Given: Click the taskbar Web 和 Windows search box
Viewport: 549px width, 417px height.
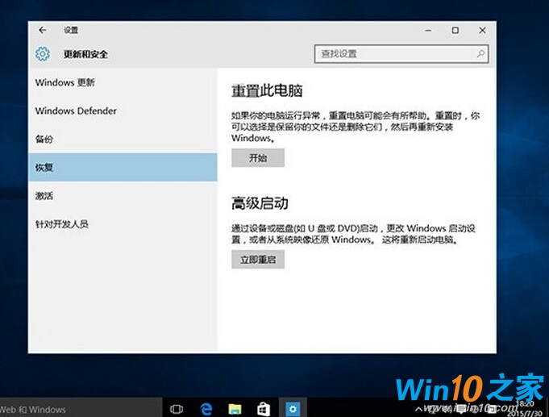Looking at the screenshot, I should (x=81, y=409).
